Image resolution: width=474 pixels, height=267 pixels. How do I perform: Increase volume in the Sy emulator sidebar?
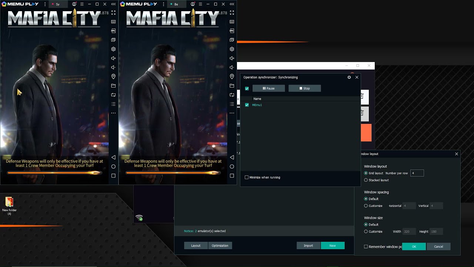(113, 58)
